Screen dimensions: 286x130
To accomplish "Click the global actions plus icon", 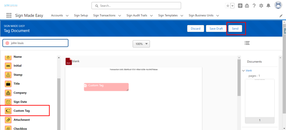I will coord(240,6).
